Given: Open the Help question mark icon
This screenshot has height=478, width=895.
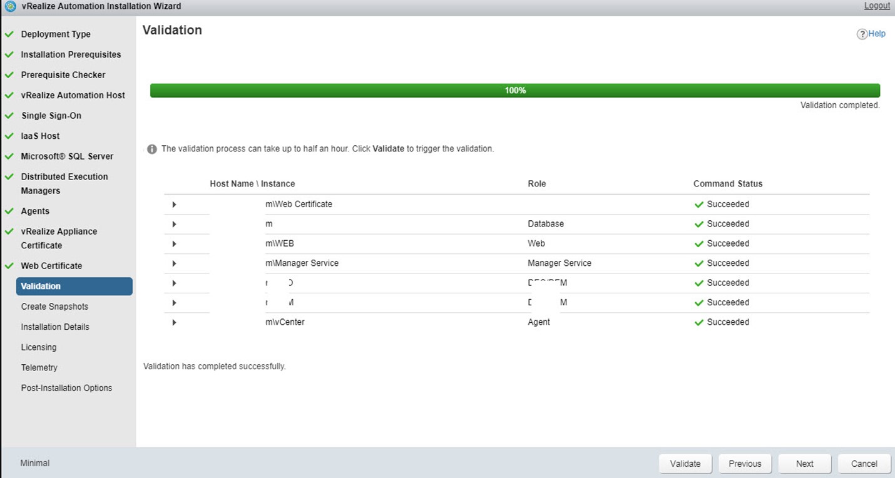Looking at the screenshot, I should (862, 34).
